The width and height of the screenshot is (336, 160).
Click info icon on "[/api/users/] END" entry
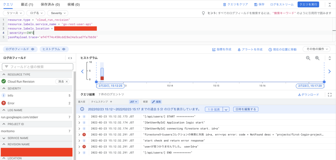84,152
